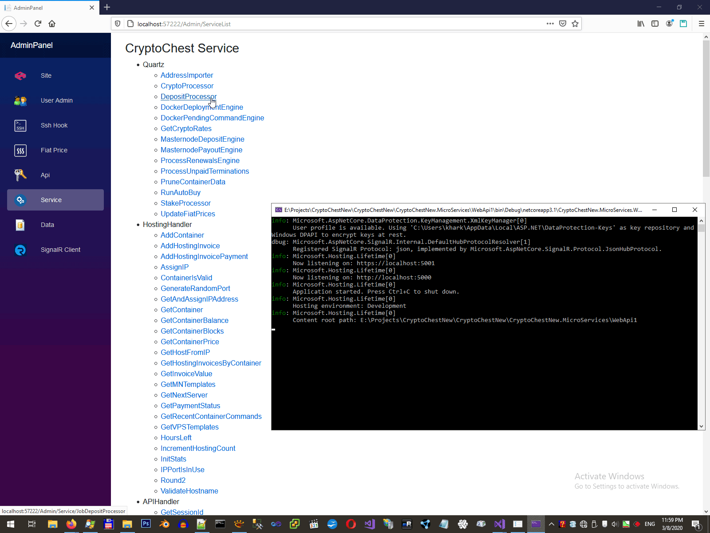Select the Fiat Price dollar icon

tap(20, 151)
